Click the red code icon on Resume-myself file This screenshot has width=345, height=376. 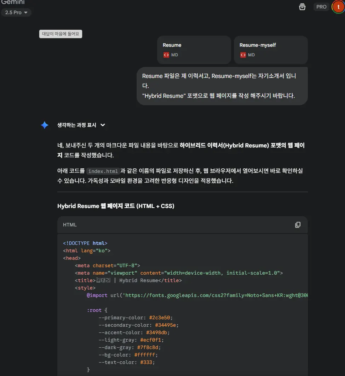coord(243,55)
